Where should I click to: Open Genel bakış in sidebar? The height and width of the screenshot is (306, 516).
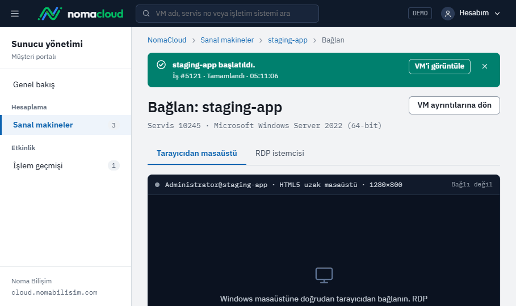[x=66, y=84]
